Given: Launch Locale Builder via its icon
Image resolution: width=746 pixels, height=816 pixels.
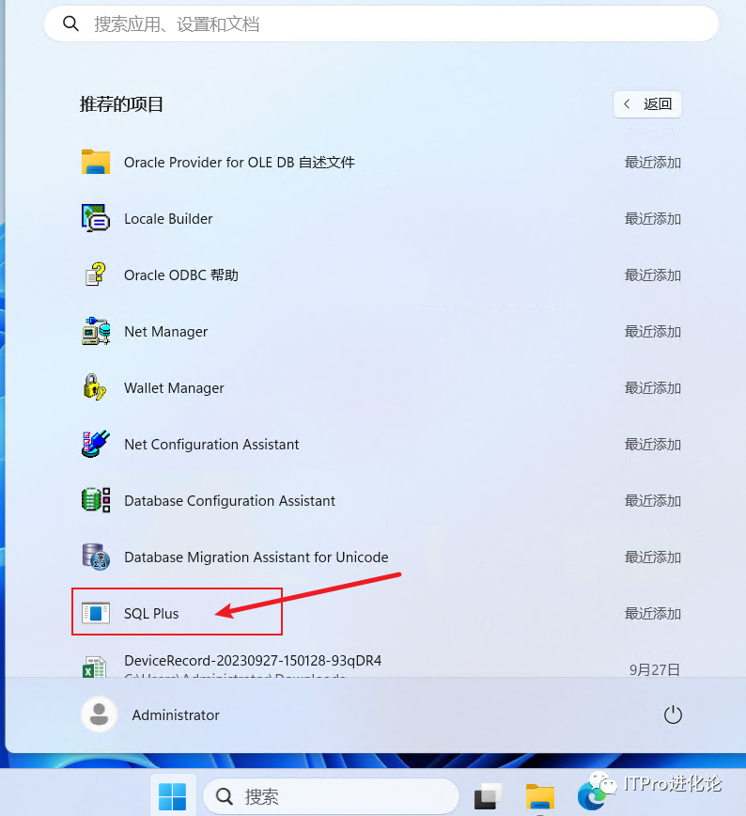Looking at the screenshot, I should pos(96,218).
